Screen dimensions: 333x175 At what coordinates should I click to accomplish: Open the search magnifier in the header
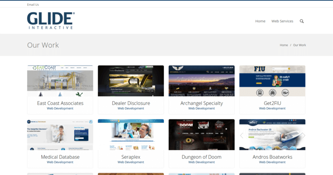[x=301, y=21]
